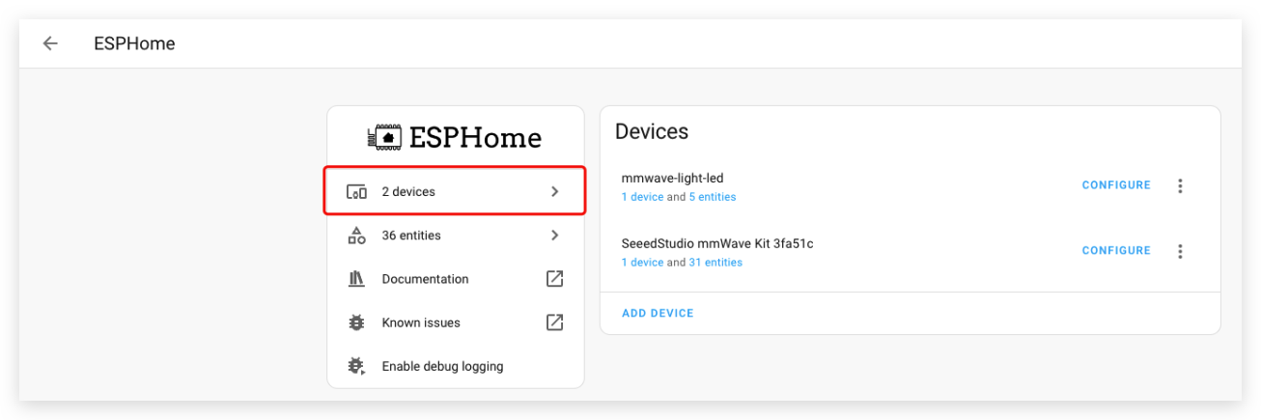Open the 31 entities link

(715, 263)
